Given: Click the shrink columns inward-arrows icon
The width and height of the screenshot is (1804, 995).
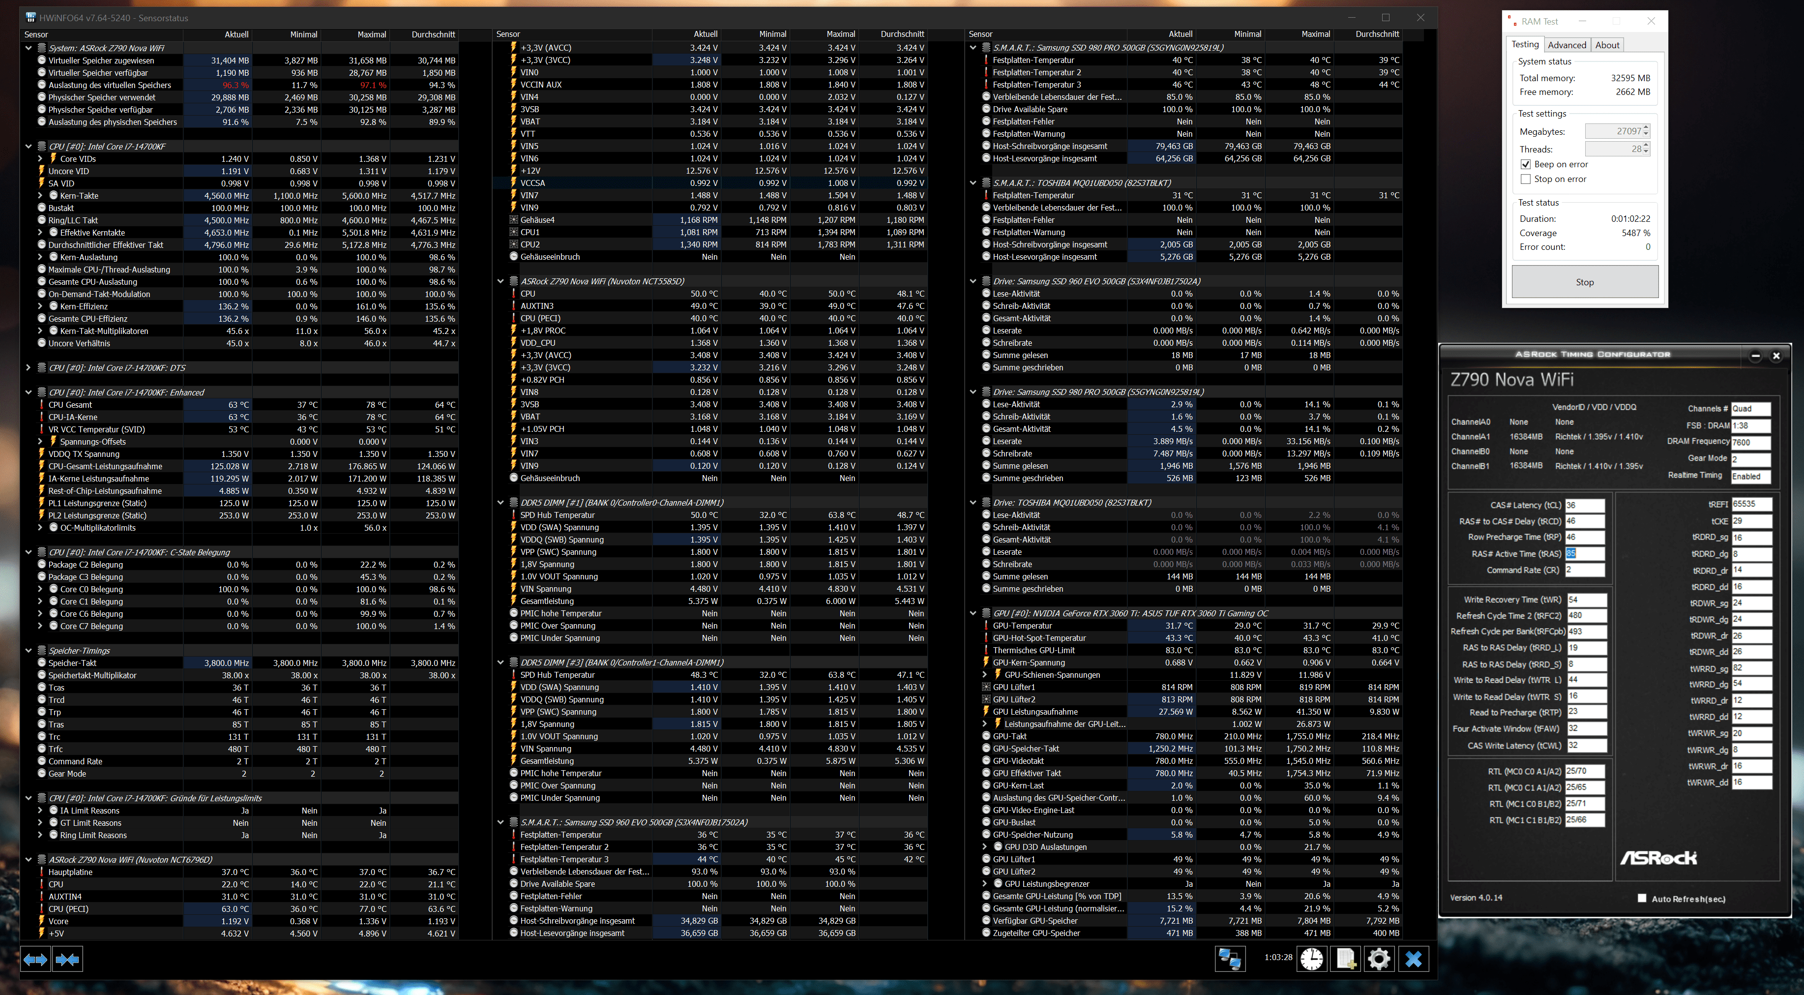Looking at the screenshot, I should (67, 959).
